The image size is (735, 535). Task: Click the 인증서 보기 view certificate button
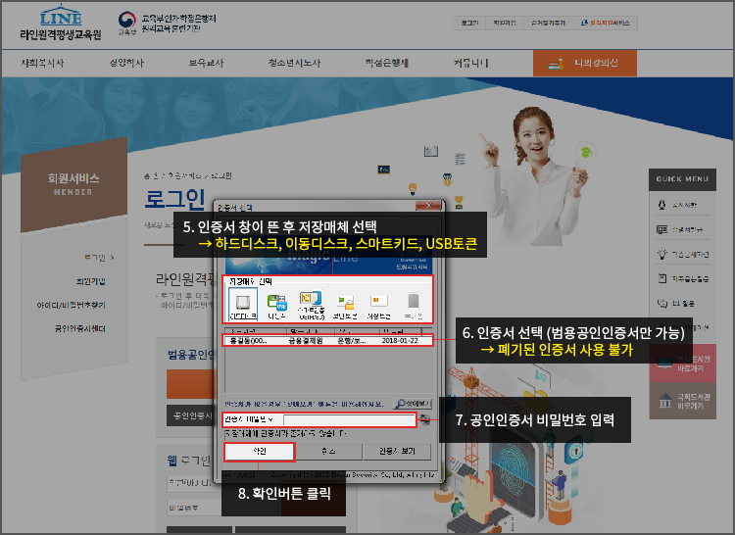pyautogui.click(x=397, y=452)
